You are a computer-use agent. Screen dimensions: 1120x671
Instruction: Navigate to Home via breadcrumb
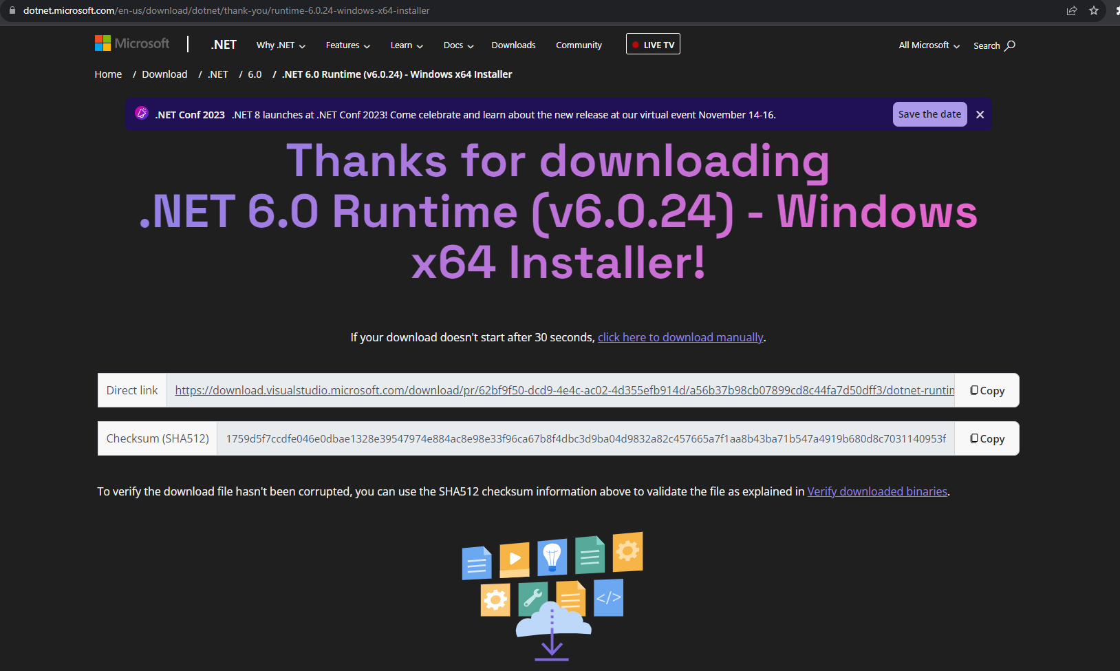coord(107,74)
